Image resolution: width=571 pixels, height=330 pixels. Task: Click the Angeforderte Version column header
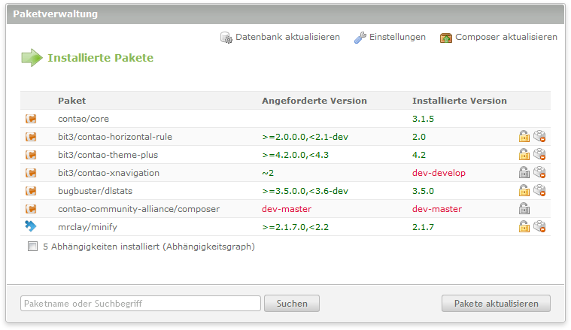click(x=314, y=101)
